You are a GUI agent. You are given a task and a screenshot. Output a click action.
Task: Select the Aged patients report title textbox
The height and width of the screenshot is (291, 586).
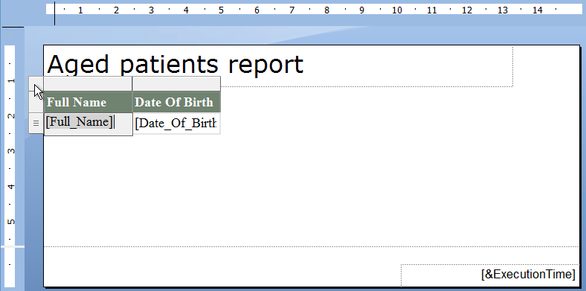coord(278,66)
